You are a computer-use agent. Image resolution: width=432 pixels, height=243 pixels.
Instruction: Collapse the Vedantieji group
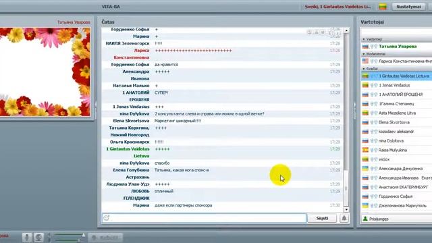click(x=364, y=39)
